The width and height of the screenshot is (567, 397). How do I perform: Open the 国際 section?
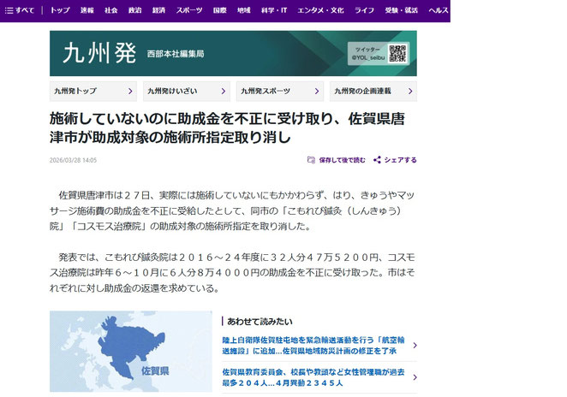click(220, 10)
